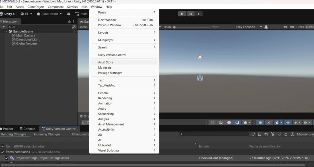This screenshot has height=167, width=314.
Task: Click the Step frame button
Action: tap(199, 14)
